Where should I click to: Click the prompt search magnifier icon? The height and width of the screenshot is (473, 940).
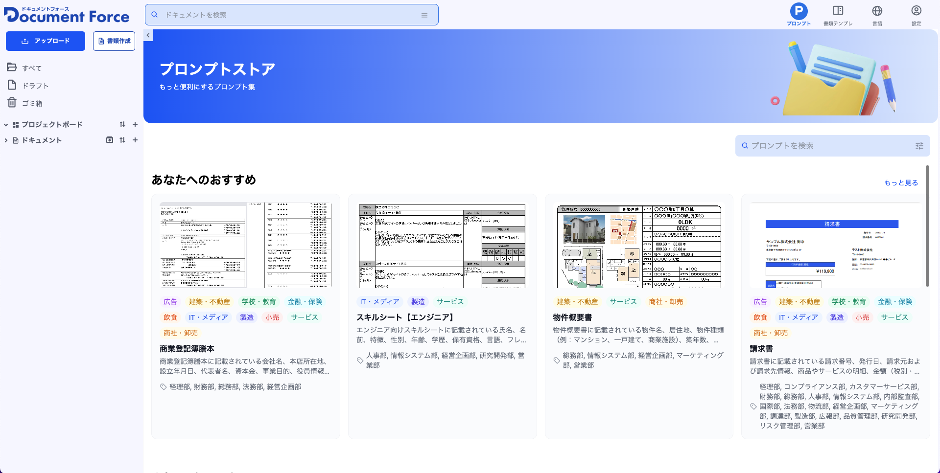[745, 146]
